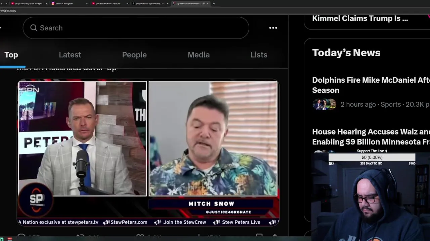
Task: Close the Conformity Gate Stranger browser tab
Action: coord(46,3)
